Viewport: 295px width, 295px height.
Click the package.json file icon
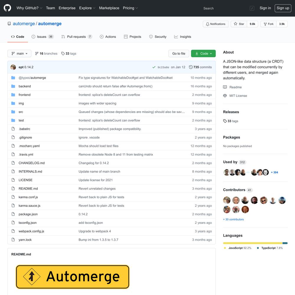click(x=13, y=214)
